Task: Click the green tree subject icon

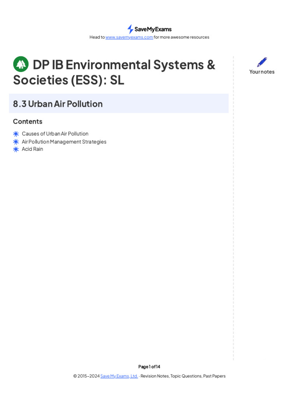Action: point(21,64)
